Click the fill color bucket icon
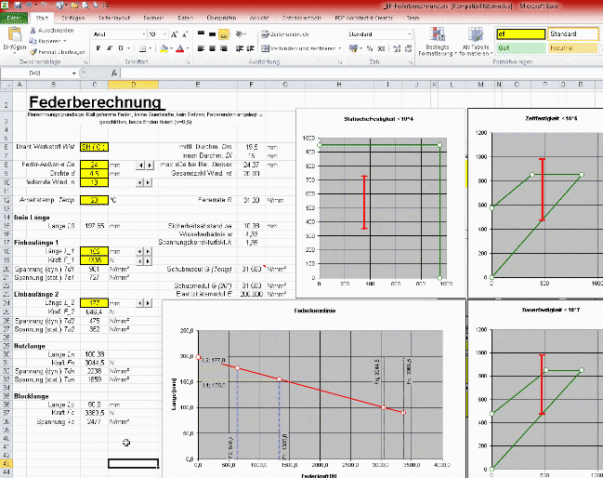This screenshot has width=603, height=478. point(164,47)
